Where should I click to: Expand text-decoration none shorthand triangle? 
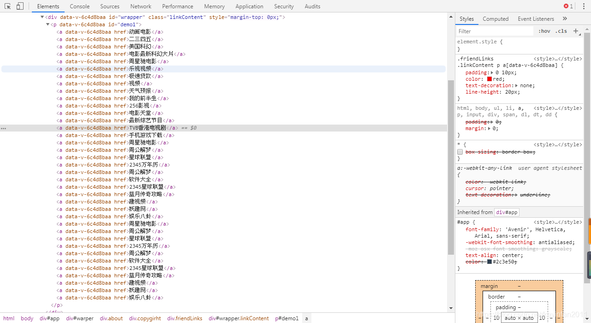click(x=517, y=85)
